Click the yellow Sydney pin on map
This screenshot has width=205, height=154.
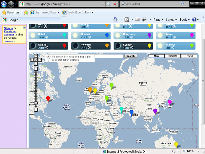pyautogui.click(x=176, y=145)
